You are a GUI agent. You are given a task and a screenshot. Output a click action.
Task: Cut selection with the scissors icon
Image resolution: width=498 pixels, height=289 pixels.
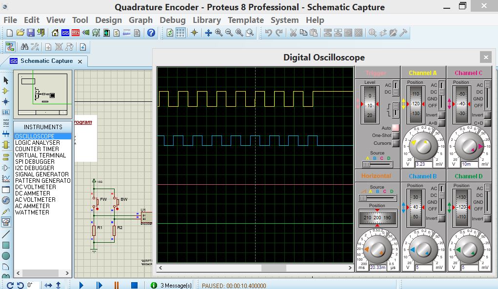point(293,33)
